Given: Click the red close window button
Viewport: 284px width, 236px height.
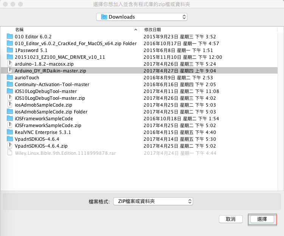Looking at the screenshot, I should coord(5,5).
